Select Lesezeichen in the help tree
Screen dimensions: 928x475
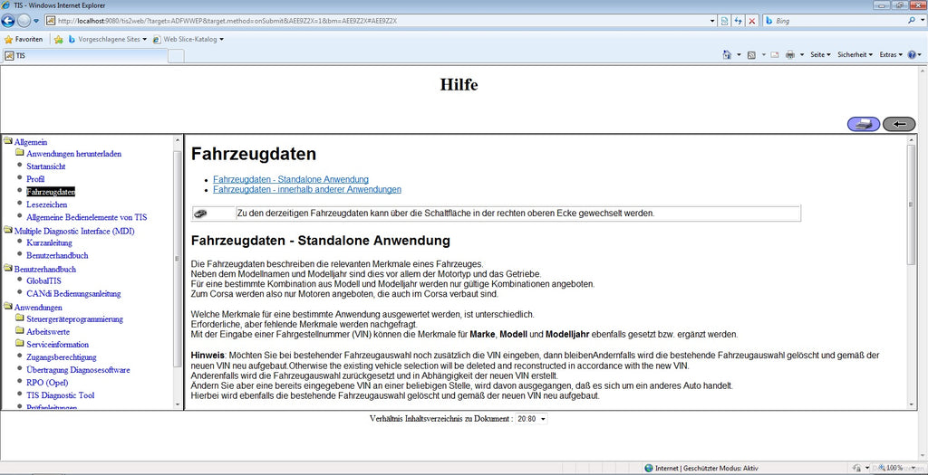click(47, 204)
